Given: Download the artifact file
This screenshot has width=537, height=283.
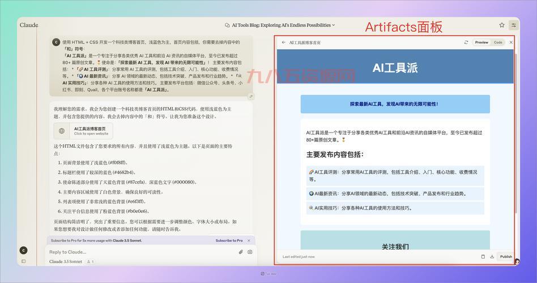Looking at the screenshot, I should coord(492,256).
